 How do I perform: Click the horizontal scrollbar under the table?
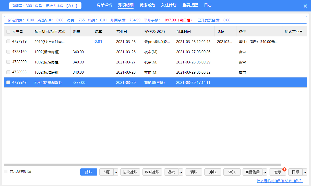(142, 165)
